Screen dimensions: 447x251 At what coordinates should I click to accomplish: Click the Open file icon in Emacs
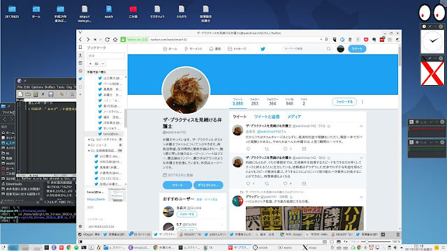(28, 94)
